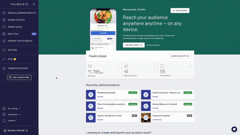
Task: Click the Bronze (Basics of Cooking) title
Action: [165, 104]
